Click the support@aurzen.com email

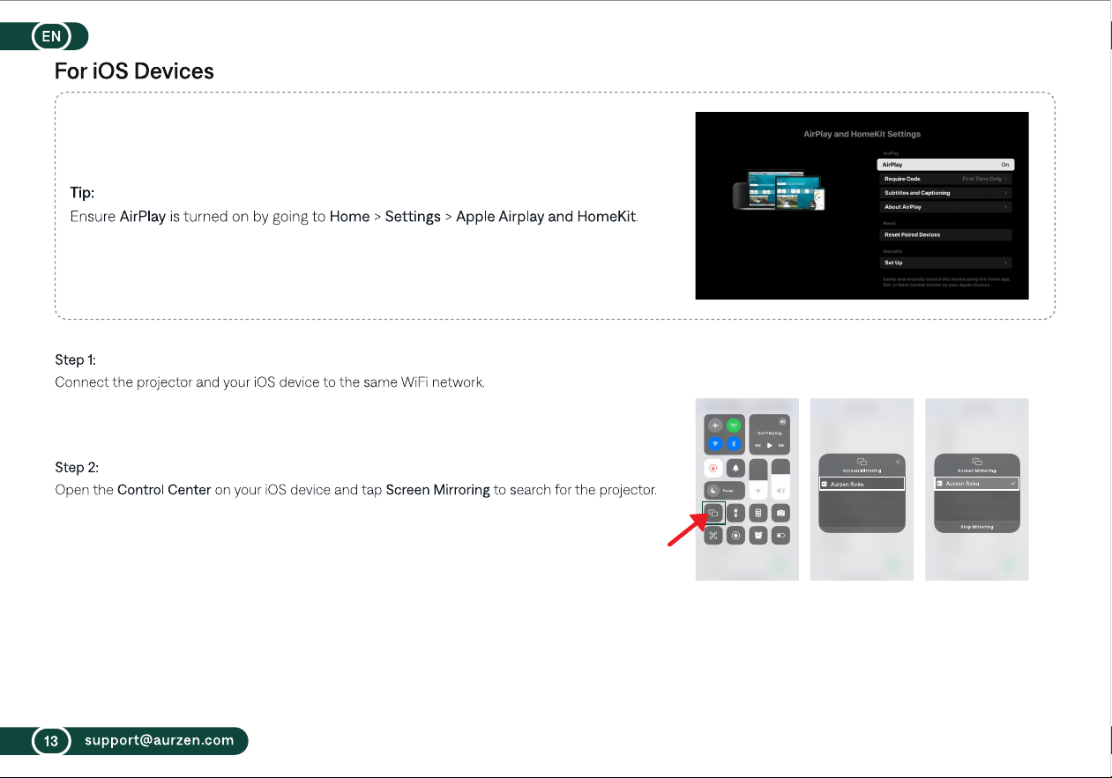click(x=160, y=741)
